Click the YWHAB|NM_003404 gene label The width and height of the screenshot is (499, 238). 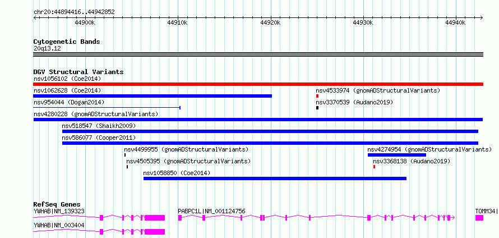click(x=59, y=225)
